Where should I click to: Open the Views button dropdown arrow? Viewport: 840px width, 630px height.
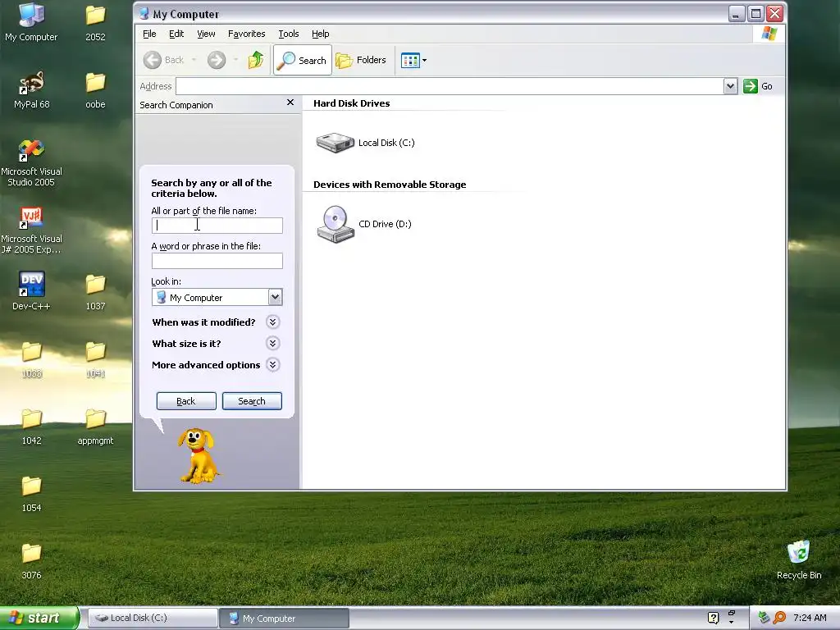(x=424, y=61)
